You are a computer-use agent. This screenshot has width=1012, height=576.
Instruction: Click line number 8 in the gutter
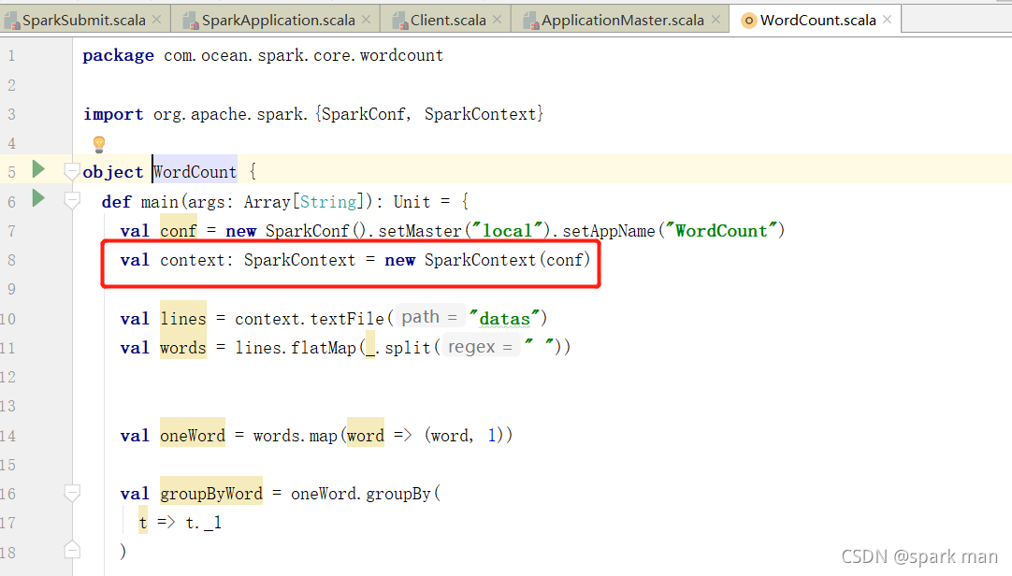click(11, 261)
